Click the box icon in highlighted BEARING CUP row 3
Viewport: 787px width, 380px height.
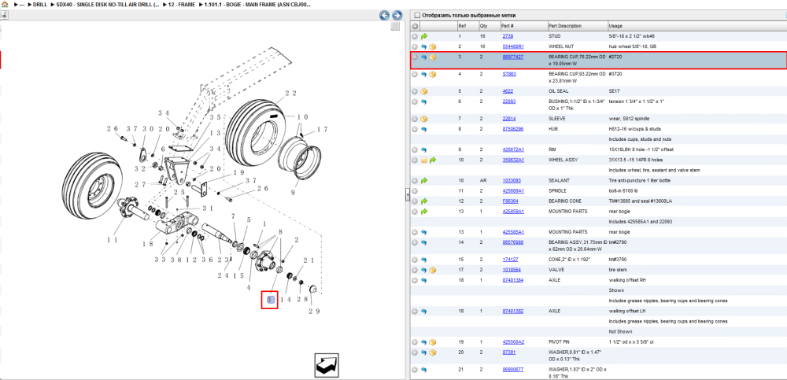[x=433, y=57]
